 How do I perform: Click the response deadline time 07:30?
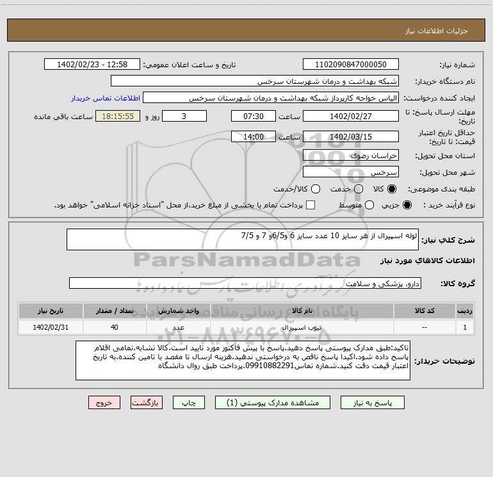pos(254,117)
